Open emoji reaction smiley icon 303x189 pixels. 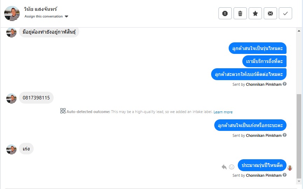click(x=231, y=167)
